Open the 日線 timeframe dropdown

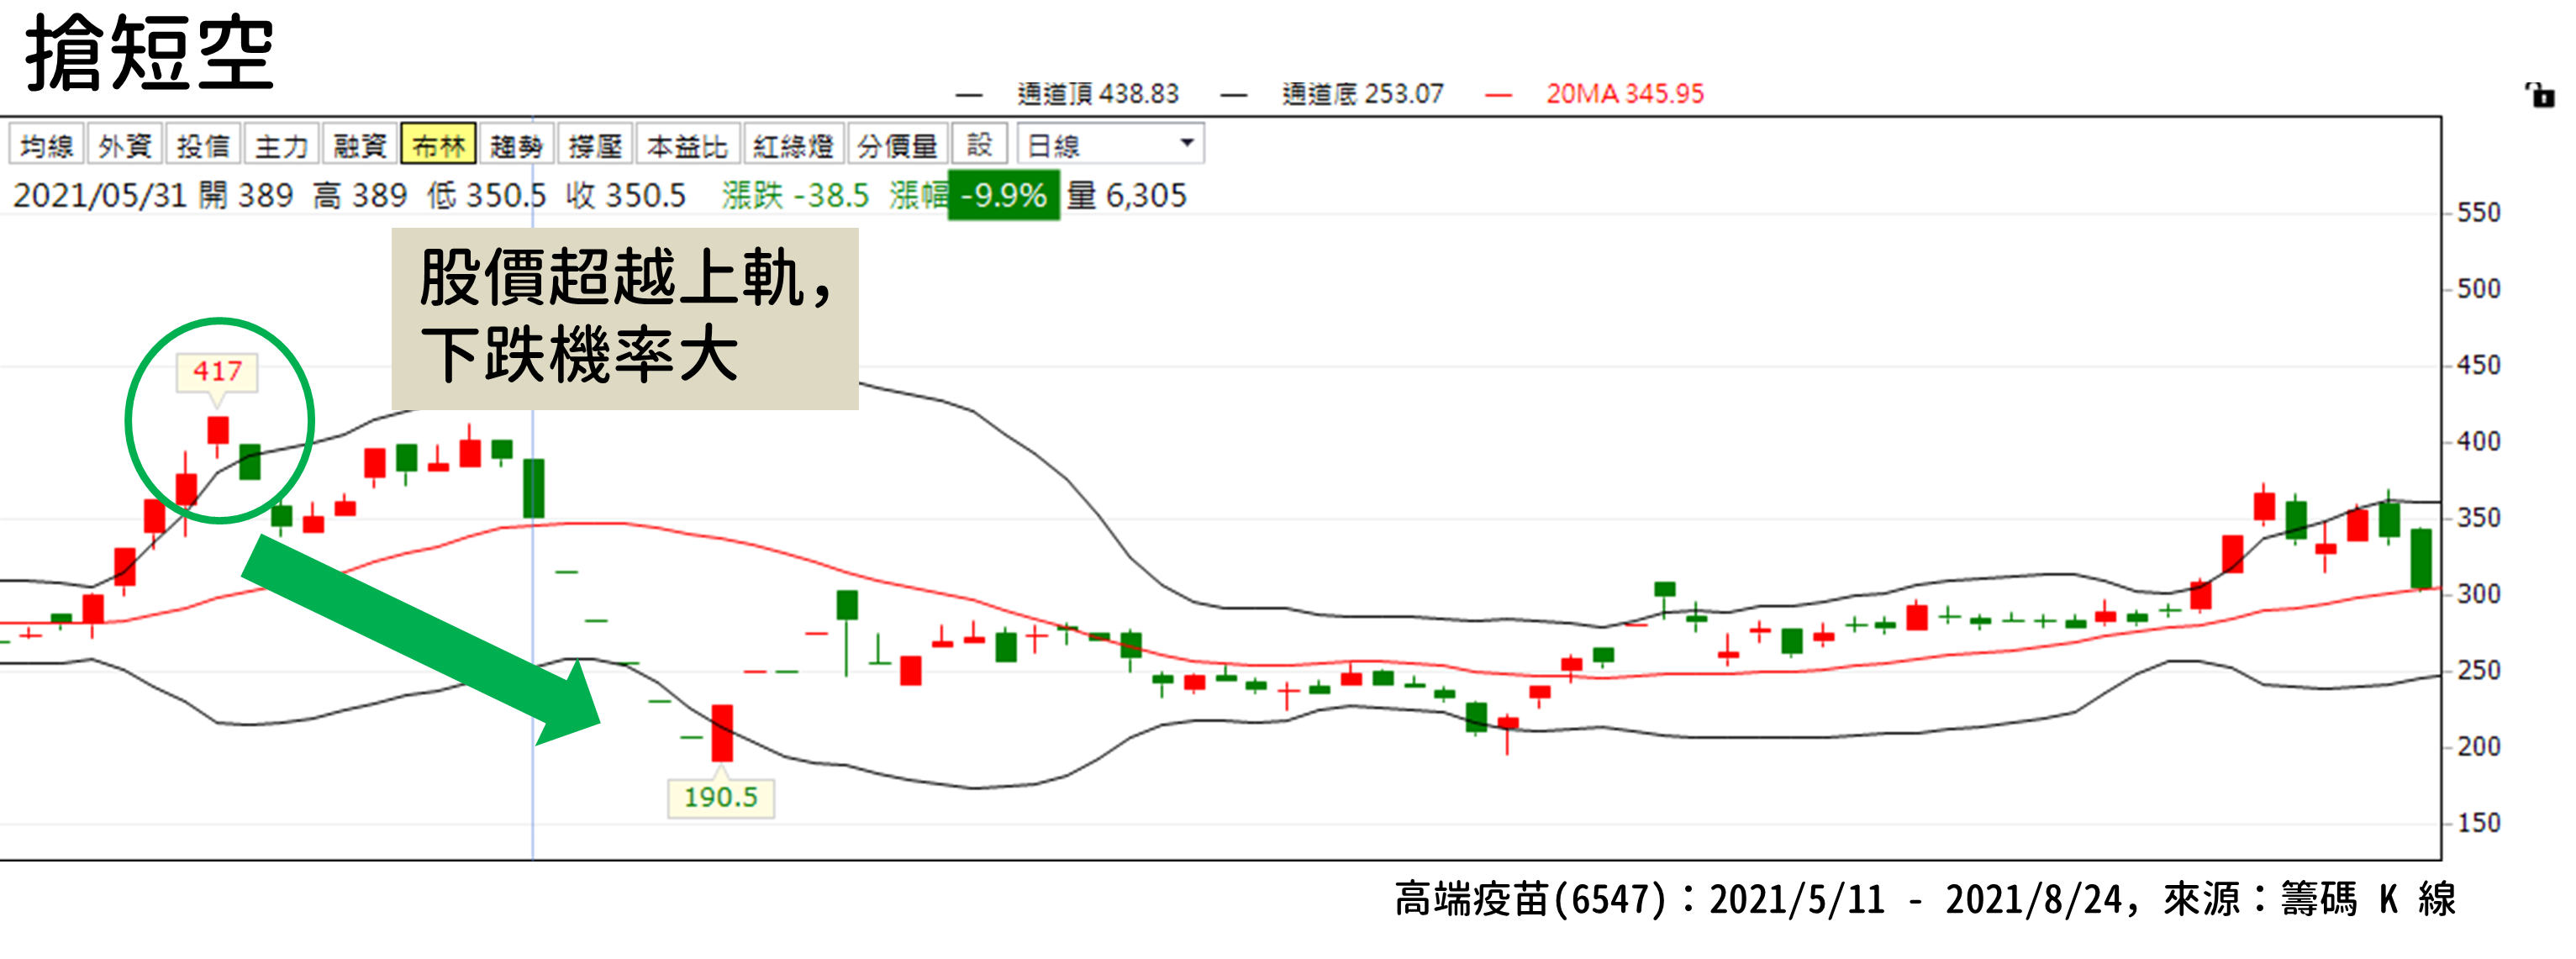(x=1110, y=145)
